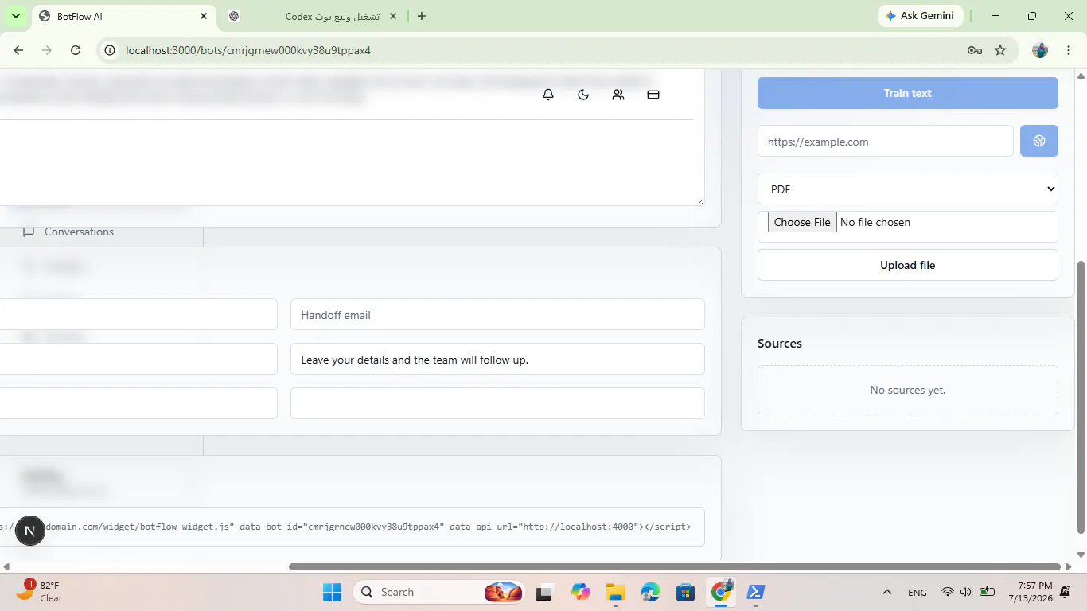The height and width of the screenshot is (611, 1087).
Task: Open the volume speaker icon
Action: (x=966, y=592)
